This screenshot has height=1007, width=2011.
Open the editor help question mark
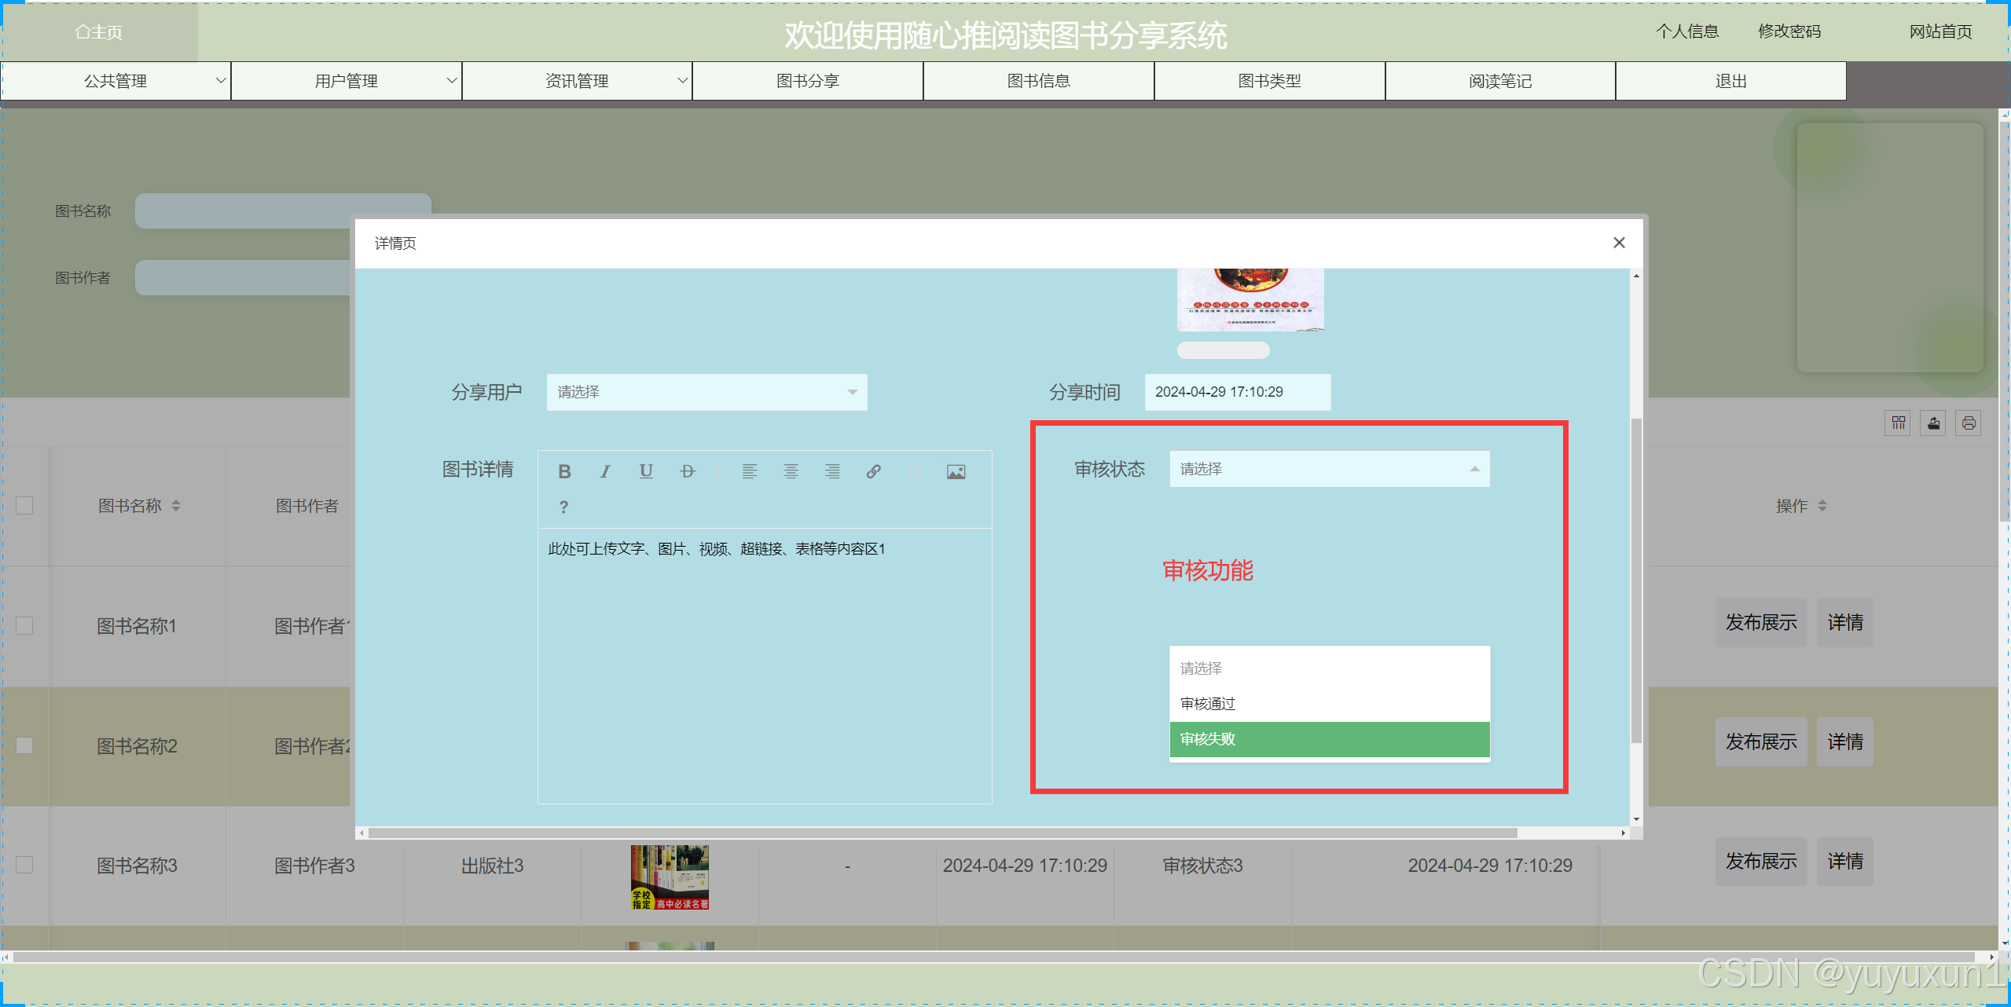[563, 507]
